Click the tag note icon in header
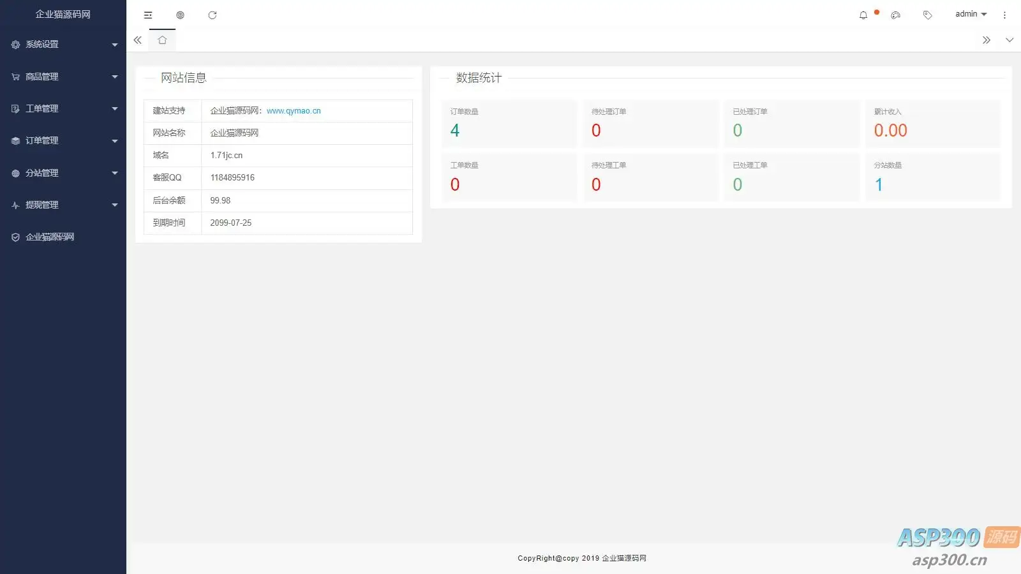Screen dimensions: 1021x574 (x=927, y=15)
